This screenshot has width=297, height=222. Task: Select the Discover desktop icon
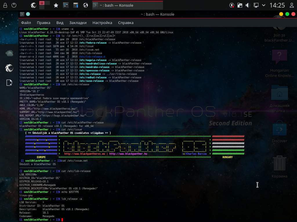pyautogui.click(x=279, y=132)
